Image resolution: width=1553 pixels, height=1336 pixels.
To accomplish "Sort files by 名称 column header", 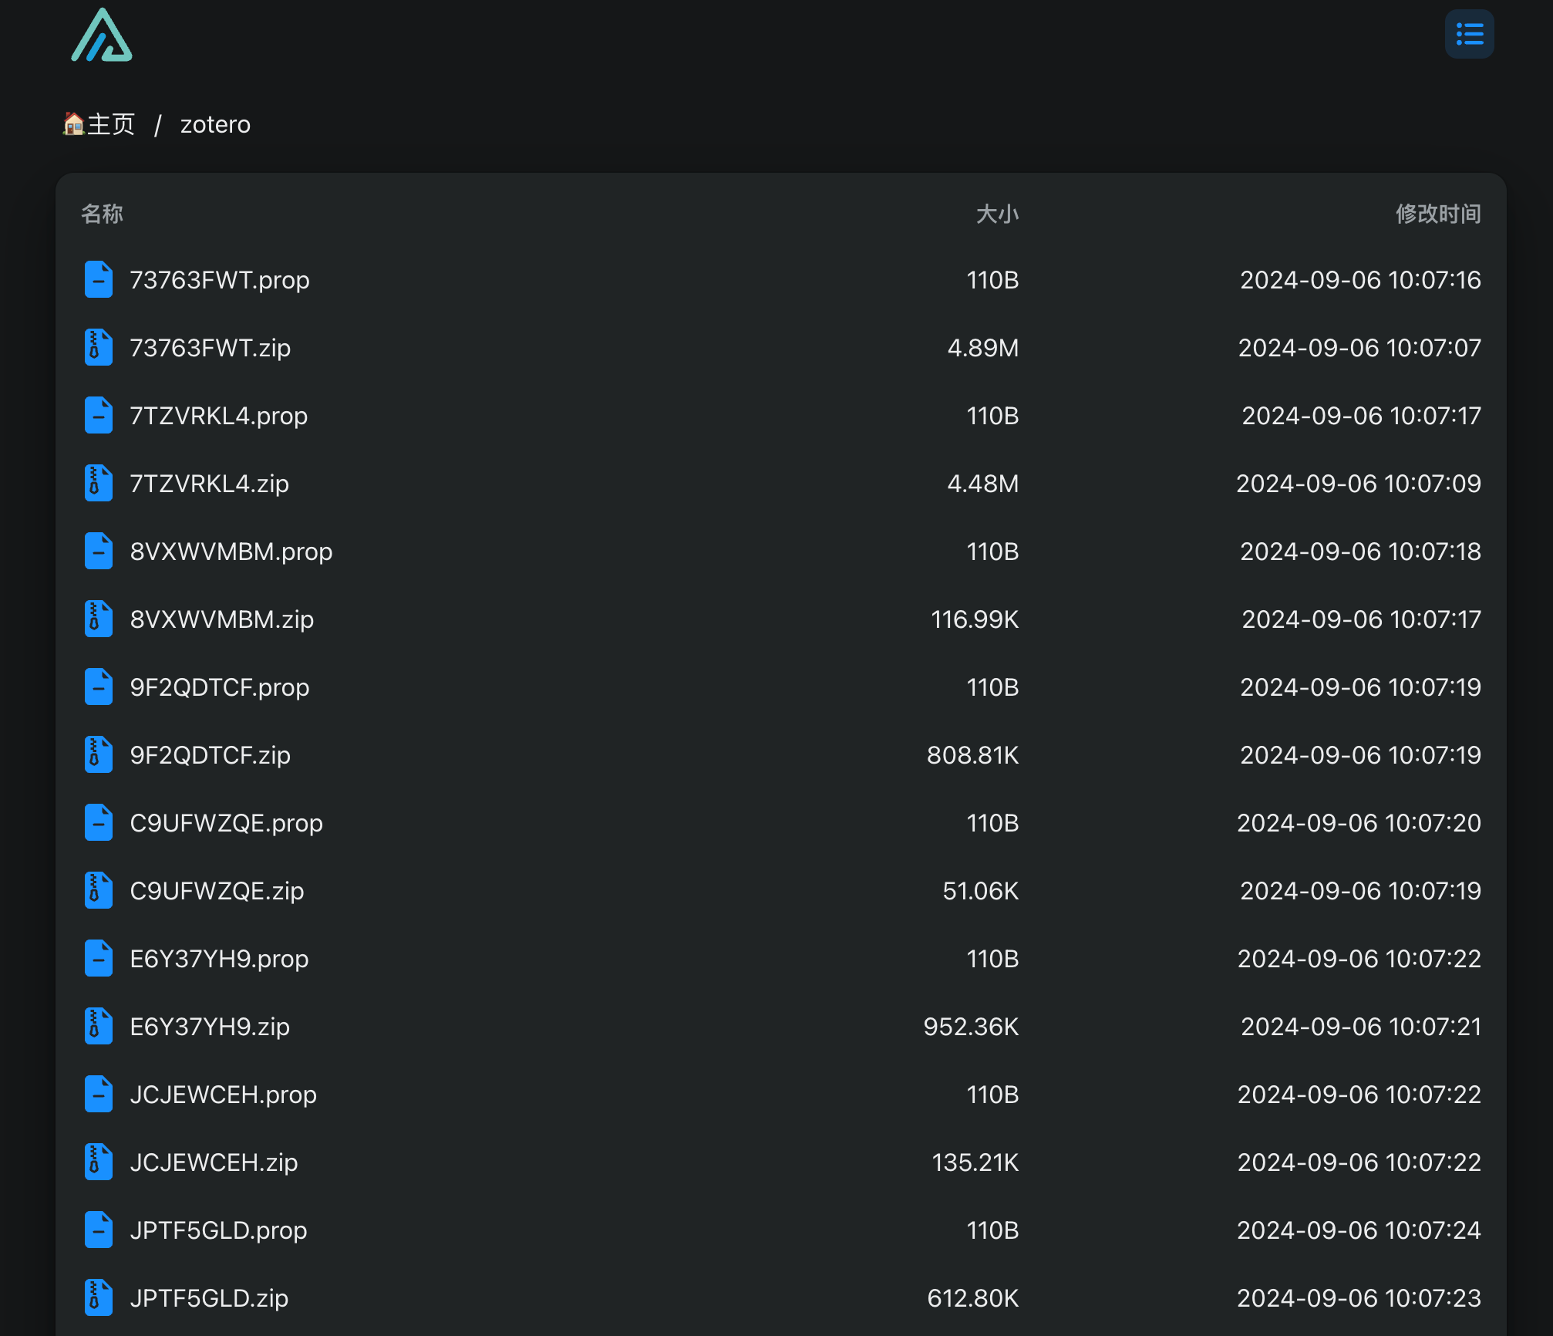I will tap(102, 214).
